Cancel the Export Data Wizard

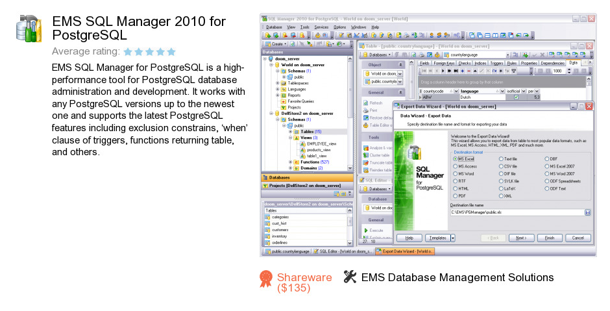pos(578,238)
